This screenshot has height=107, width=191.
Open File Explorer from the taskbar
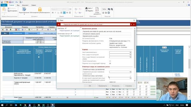click(x=39, y=105)
